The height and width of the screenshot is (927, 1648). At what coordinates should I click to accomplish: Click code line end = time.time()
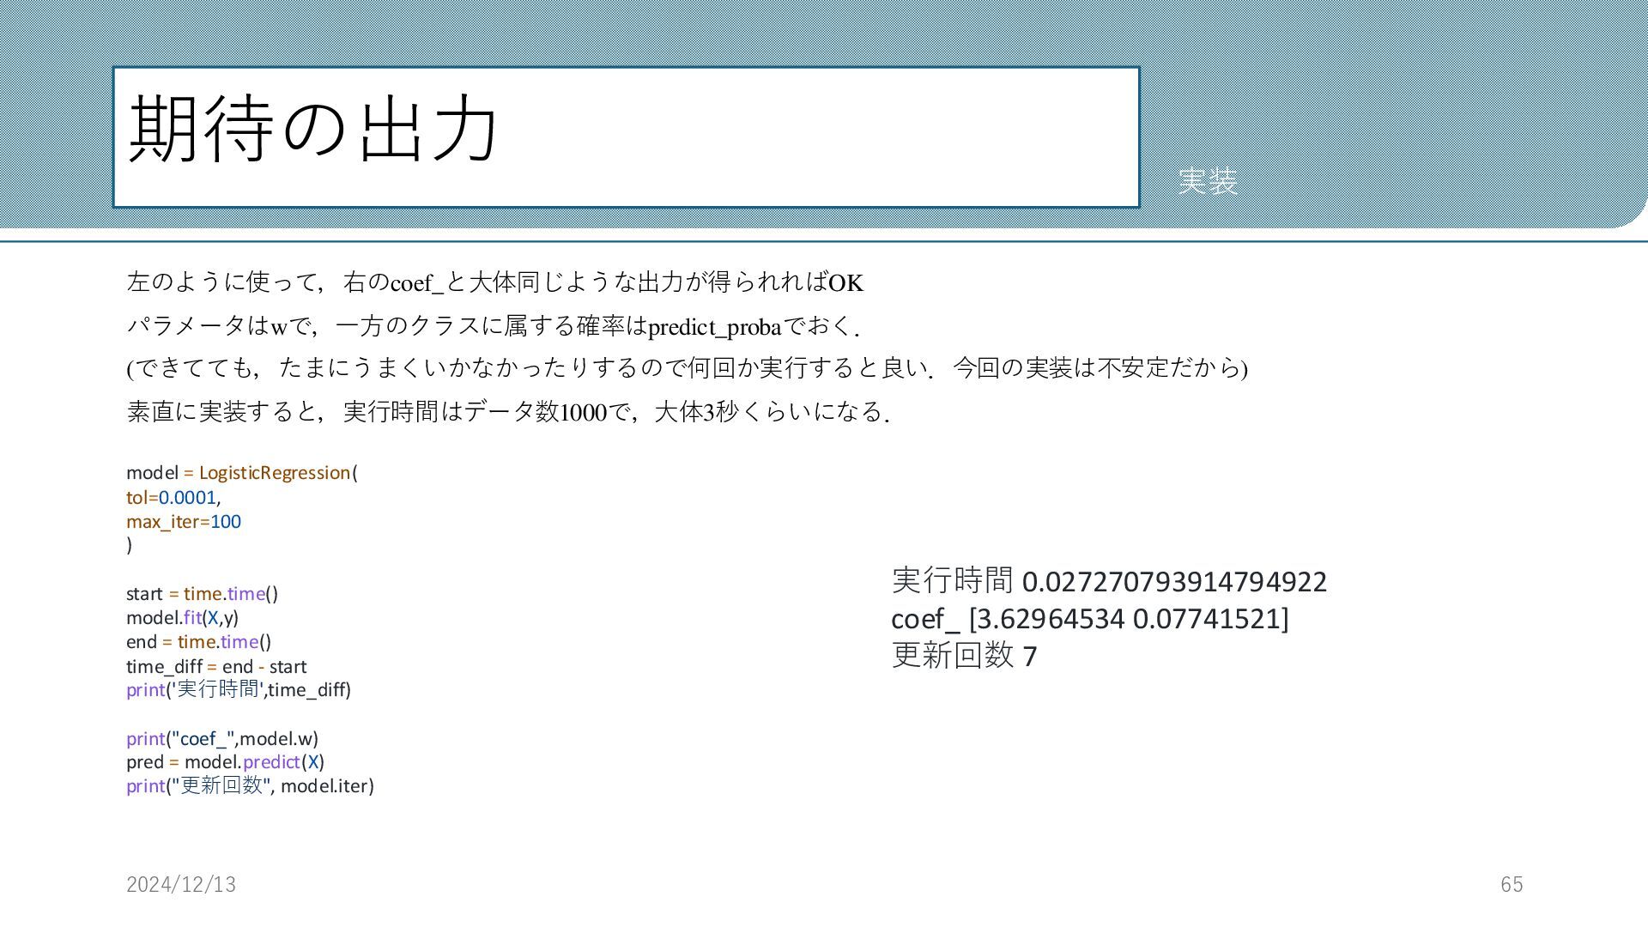point(198,642)
